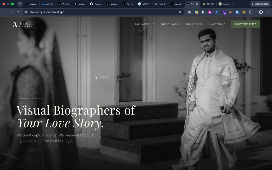Click the 'Your Love Story.' italic headline
The width and height of the screenshot is (272, 170).
pyautogui.click(x=60, y=124)
